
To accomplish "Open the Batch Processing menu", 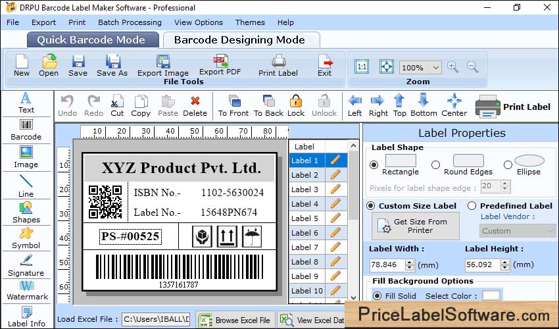I will pyautogui.click(x=130, y=22).
